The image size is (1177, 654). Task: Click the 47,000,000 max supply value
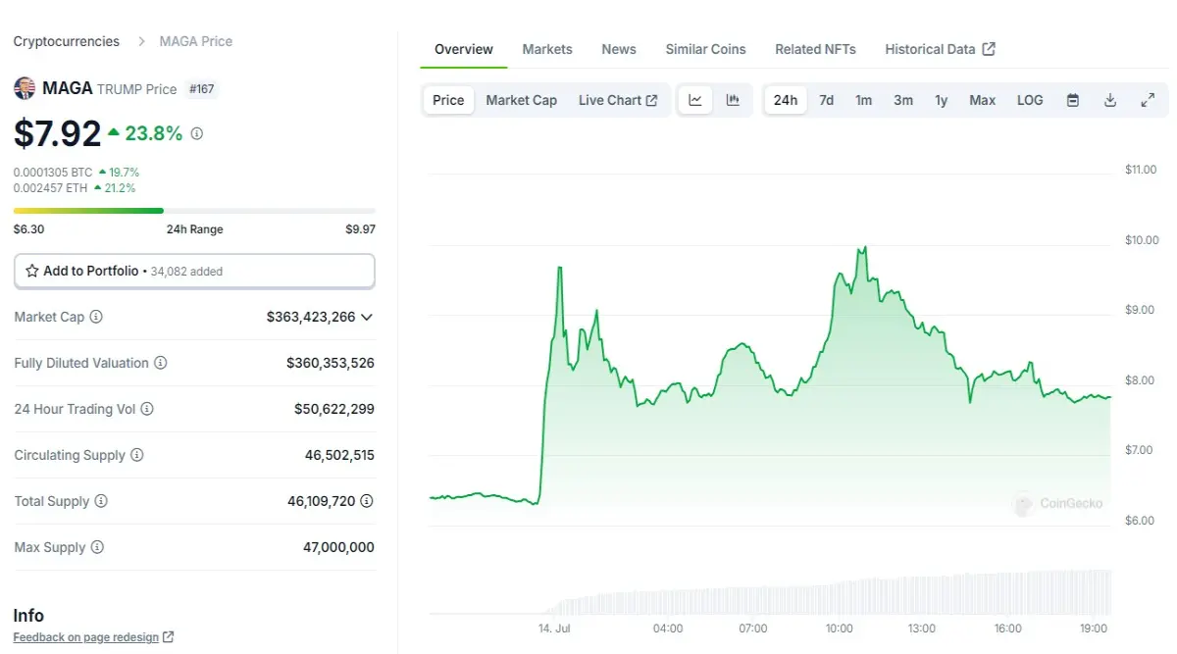(x=338, y=547)
